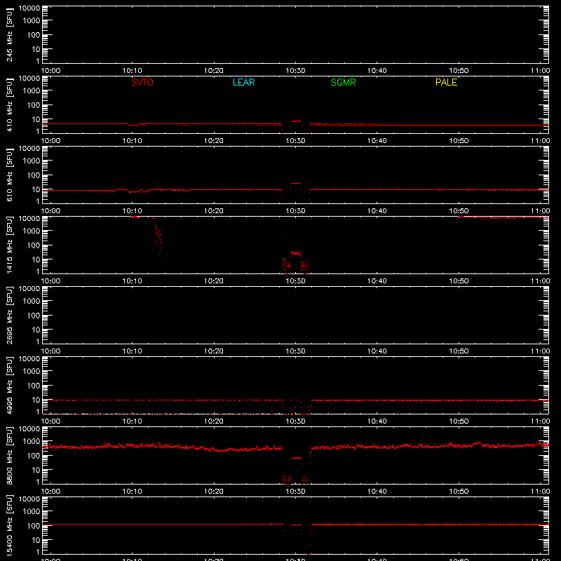Select the "4995 MHz [SFU]" axis title
The image size is (561, 561).
coord(9,386)
